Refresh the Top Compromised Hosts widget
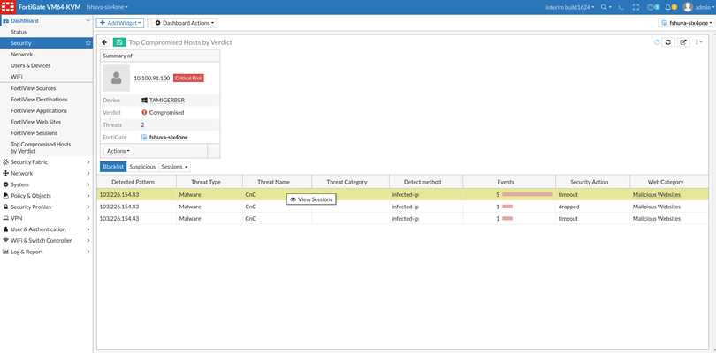Screen dimensions: 716x353 [668, 42]
